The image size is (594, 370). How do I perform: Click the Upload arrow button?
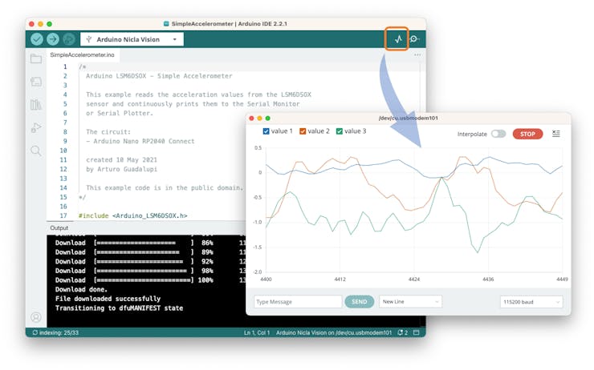53,39
